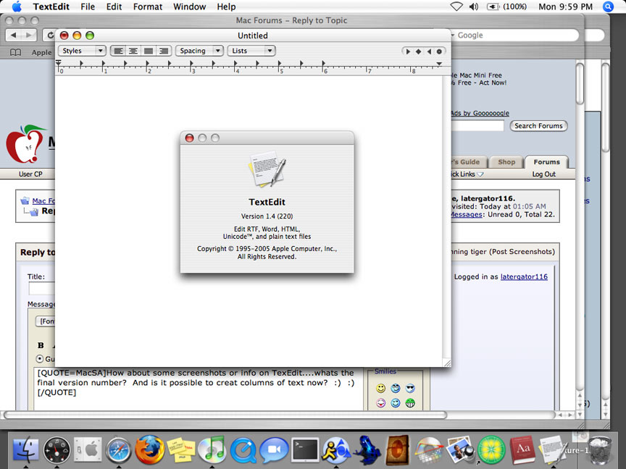Click the Ads by Goooooogle link
This screenshot has width=626, height=469.
tap(480, 113)
